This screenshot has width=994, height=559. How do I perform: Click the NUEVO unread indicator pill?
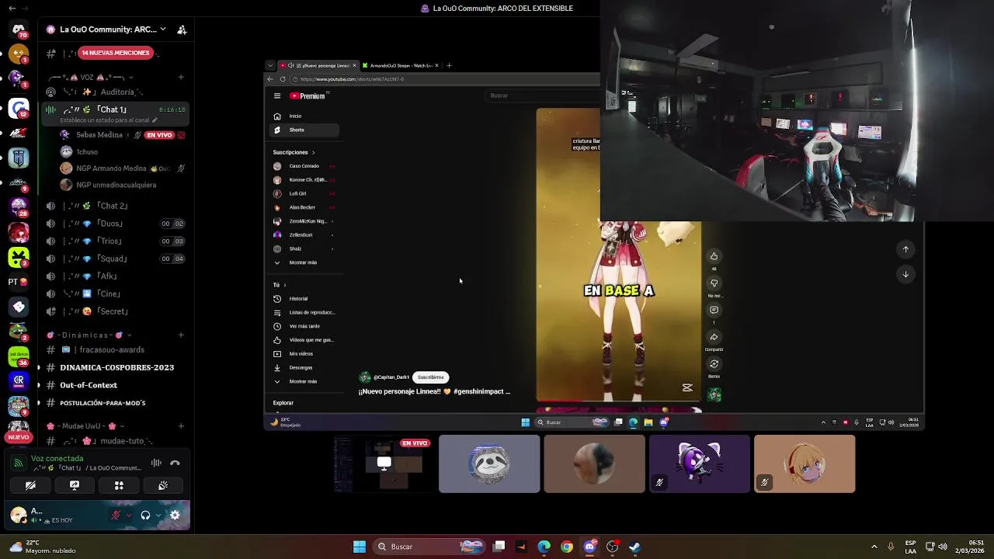click(19, 437)
